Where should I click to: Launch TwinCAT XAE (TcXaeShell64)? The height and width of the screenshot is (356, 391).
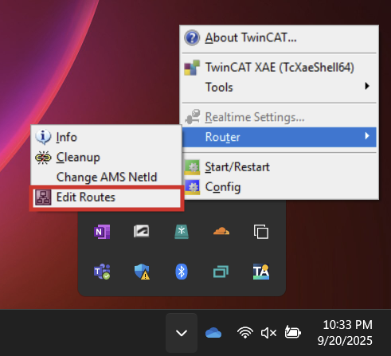280,68
